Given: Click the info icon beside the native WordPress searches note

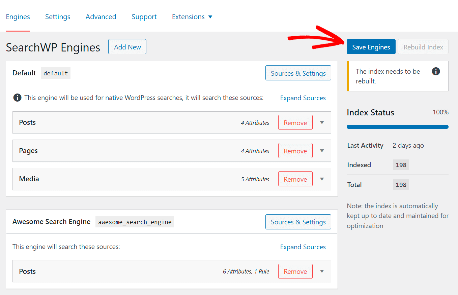Looking at the screenshot, I should pyautogui.click(x=17, y=98).
